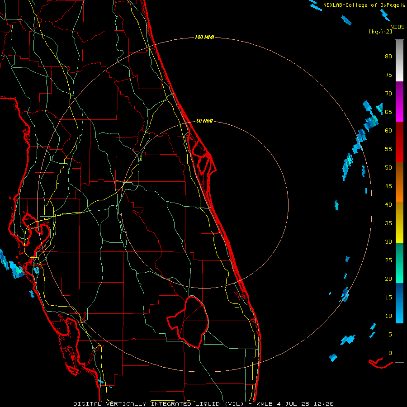Click the 65 scale value
This screenshot has width=407, height=407.
click(388, 112)
